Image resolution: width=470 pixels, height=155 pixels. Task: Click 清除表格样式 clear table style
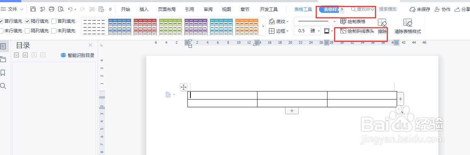(x=407, y=27)
